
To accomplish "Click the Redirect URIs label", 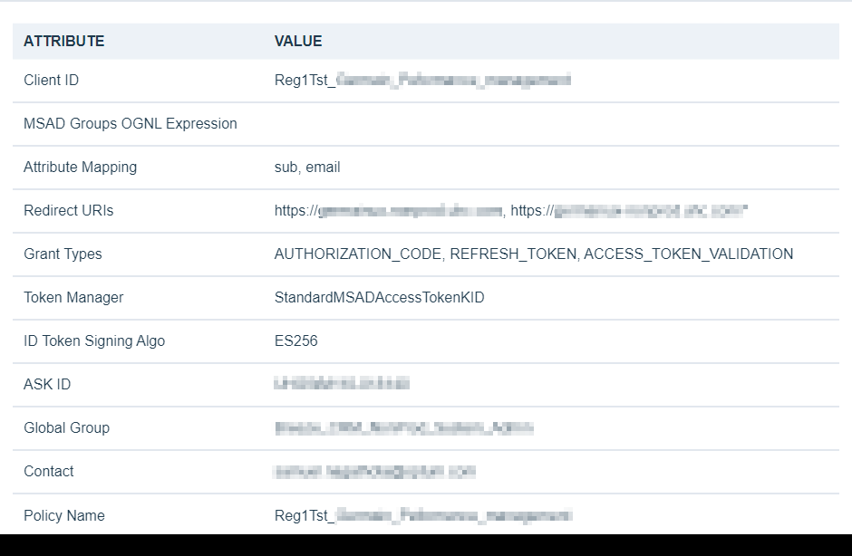I will 69,211.
